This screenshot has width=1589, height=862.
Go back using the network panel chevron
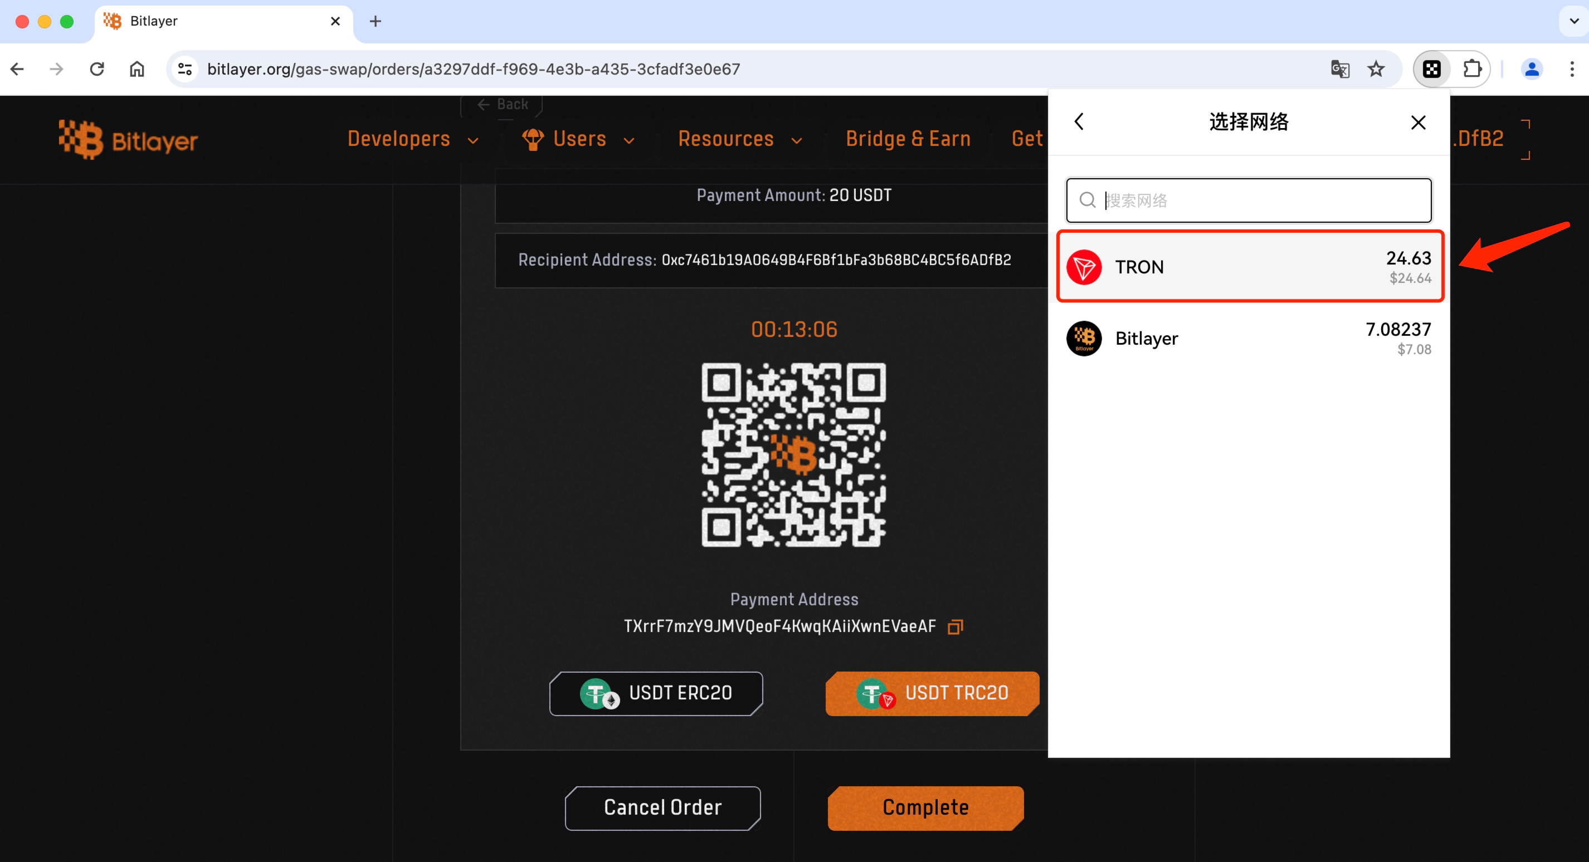(x=1079, y=121)
